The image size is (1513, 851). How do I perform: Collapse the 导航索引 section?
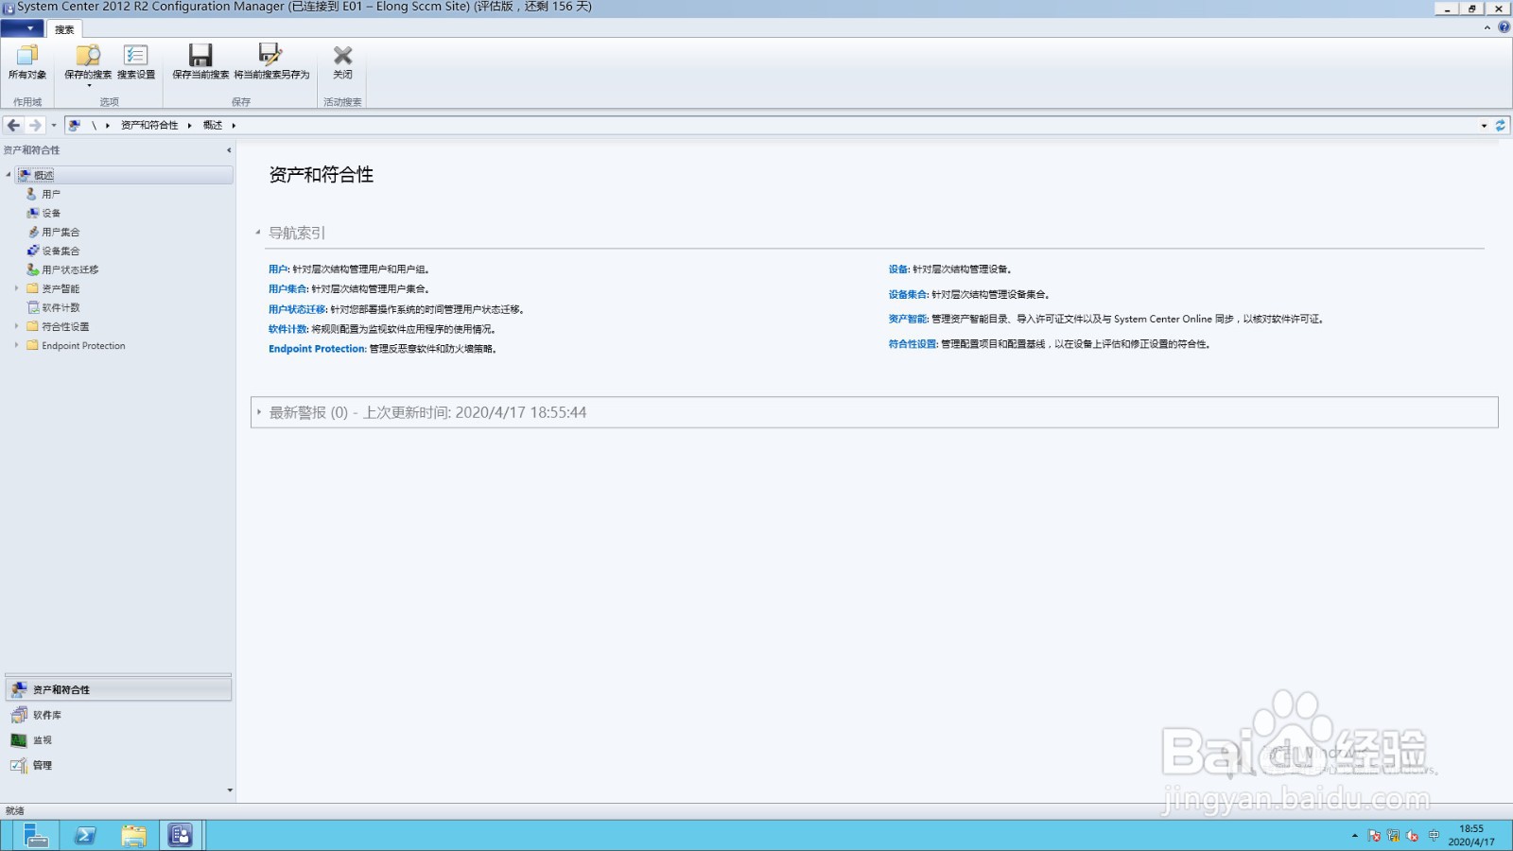pyautogui.click(x=257, y=233)
